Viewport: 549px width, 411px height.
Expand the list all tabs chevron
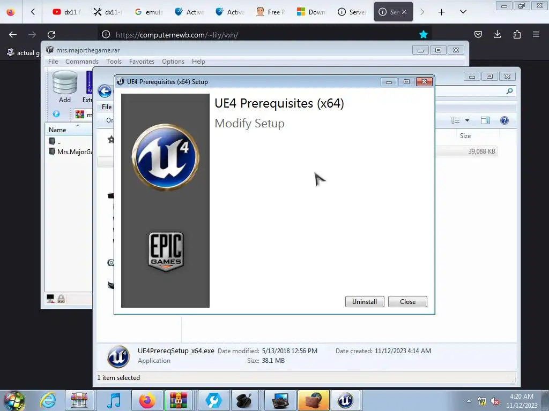point(463,12)
